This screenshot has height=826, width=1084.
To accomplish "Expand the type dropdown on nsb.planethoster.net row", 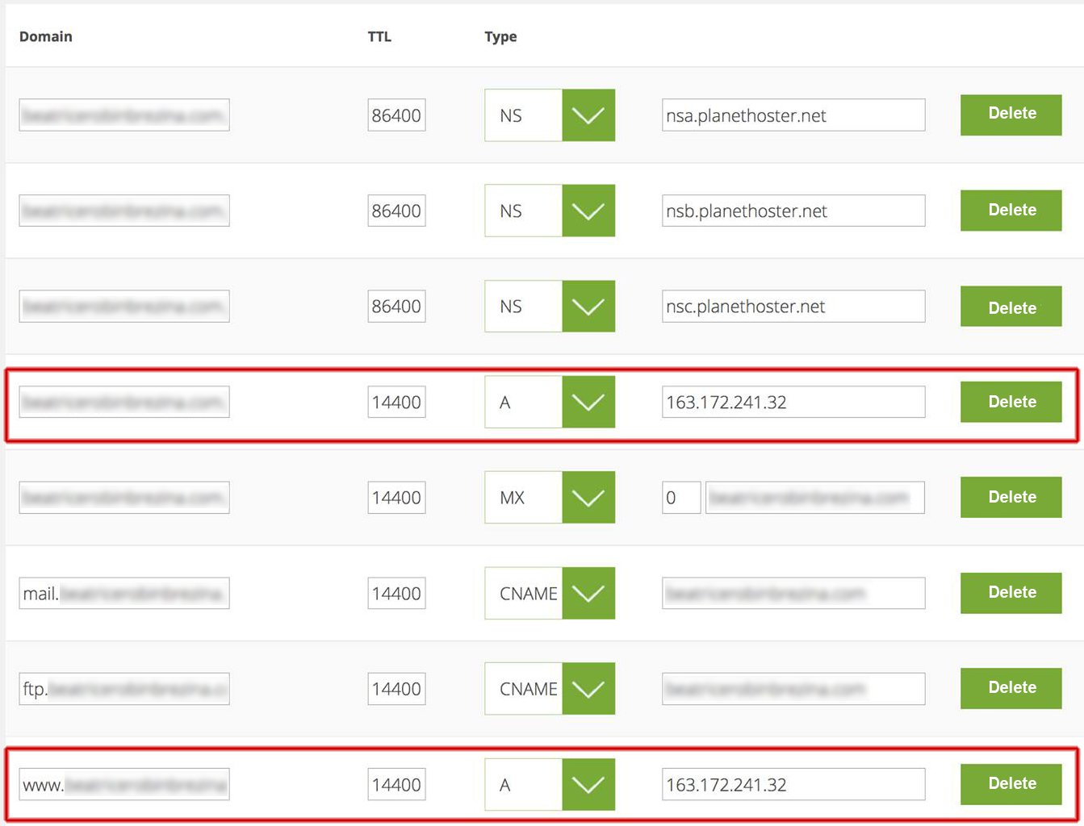I will pos(588,211).
